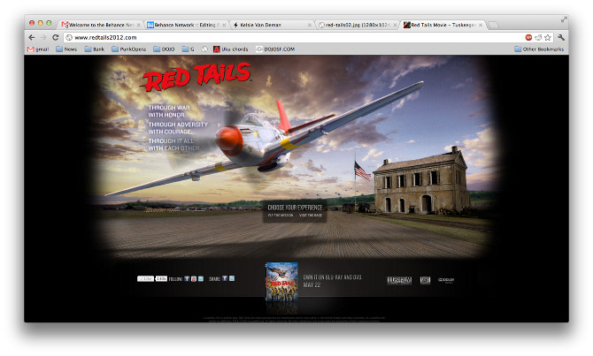
Task: Click the Lucasfilm logo
Action: 398,280
